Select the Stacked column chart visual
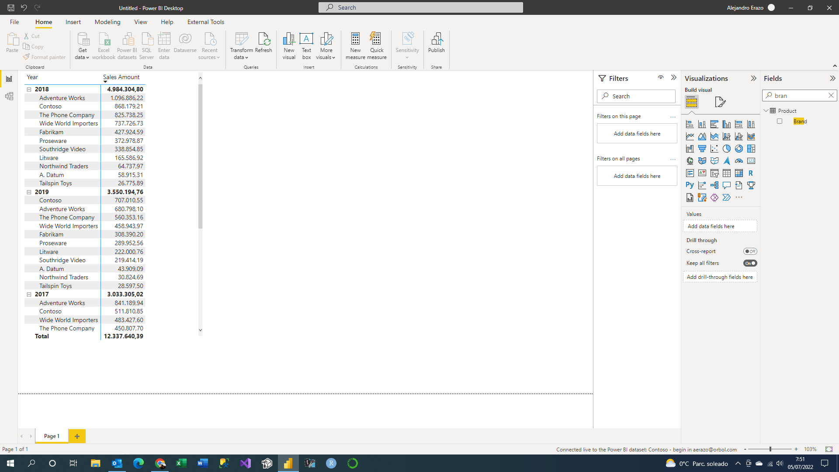Viewport: 839px width, 472px height. point(702,124)
